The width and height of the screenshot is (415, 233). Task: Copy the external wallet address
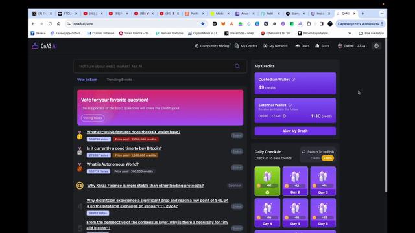[x=284, y=116]
